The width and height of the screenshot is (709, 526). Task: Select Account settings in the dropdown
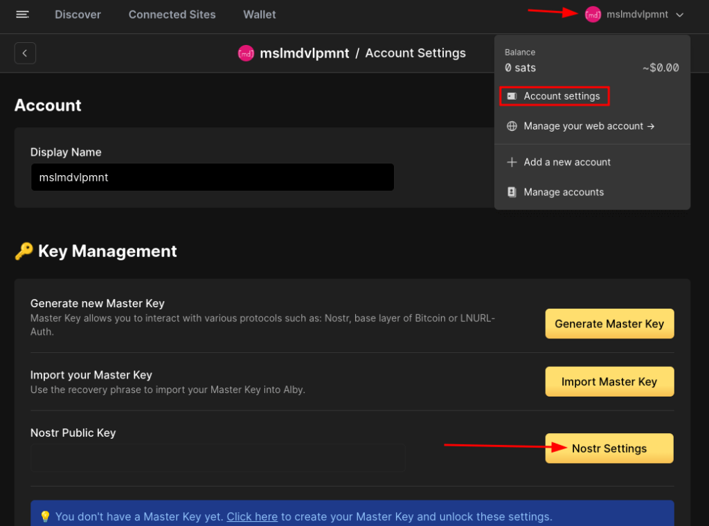tap(555, 96)
